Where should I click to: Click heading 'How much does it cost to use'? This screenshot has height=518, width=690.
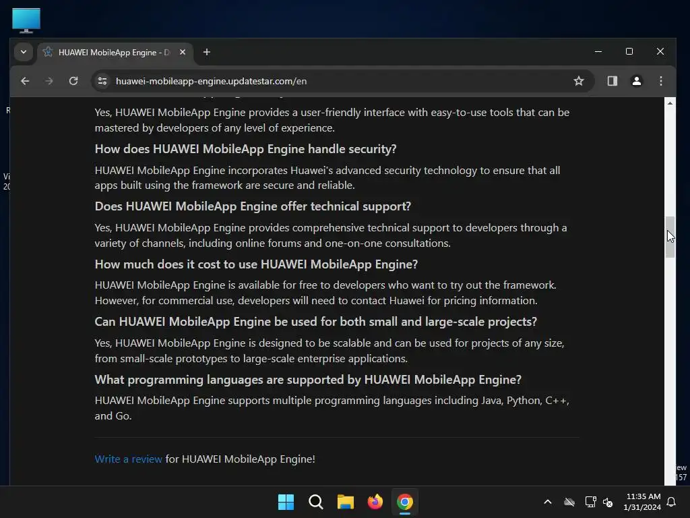[256, 264]
